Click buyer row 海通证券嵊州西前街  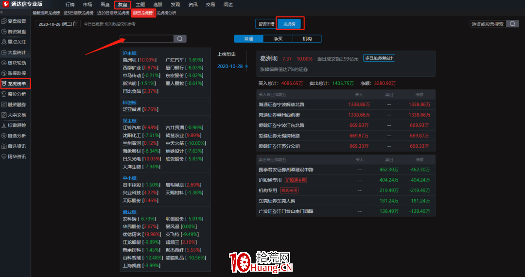(346, 115)
